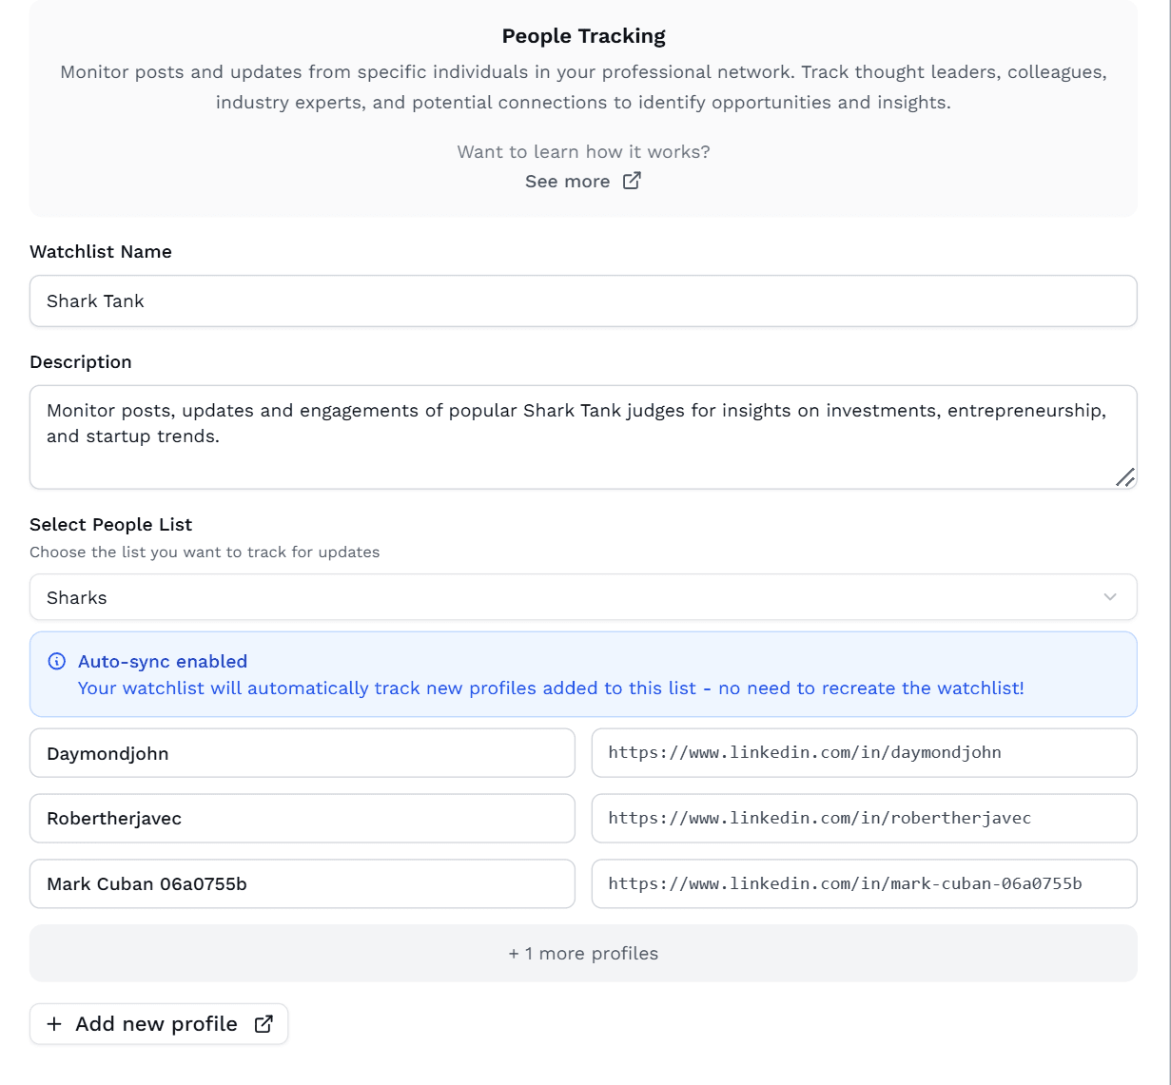Click the plus icon on Add new profile

click(55, 1023)
